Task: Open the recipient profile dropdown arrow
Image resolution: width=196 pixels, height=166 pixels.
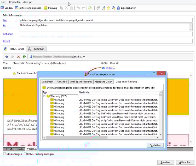Action: click(x=84, y=57)
